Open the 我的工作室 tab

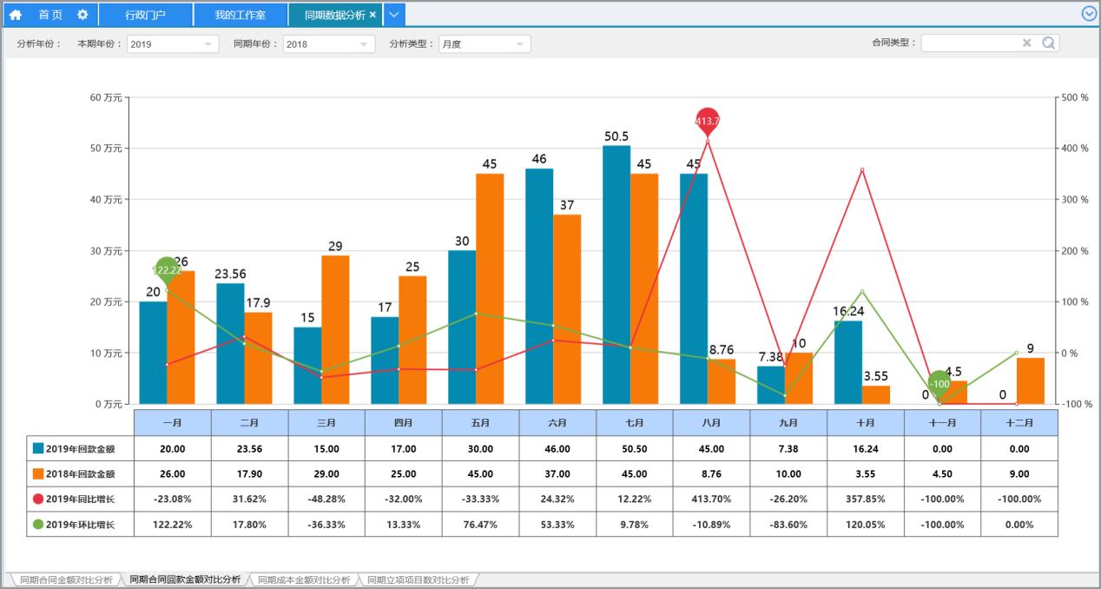[x=240, y=15]
